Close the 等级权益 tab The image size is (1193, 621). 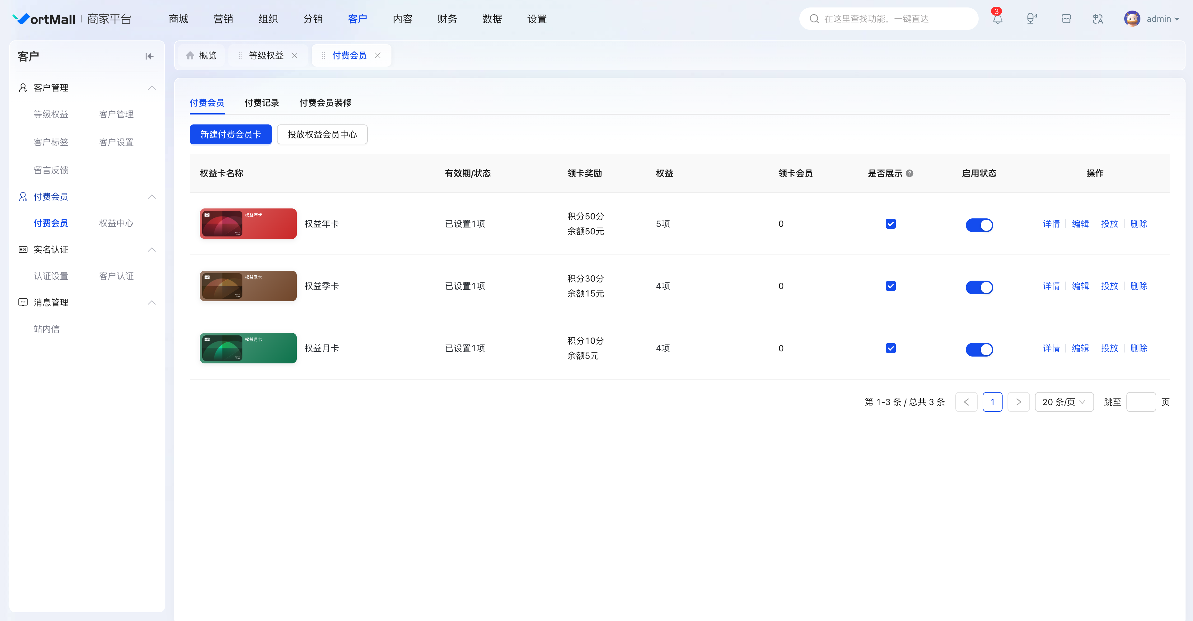(294, 55)
